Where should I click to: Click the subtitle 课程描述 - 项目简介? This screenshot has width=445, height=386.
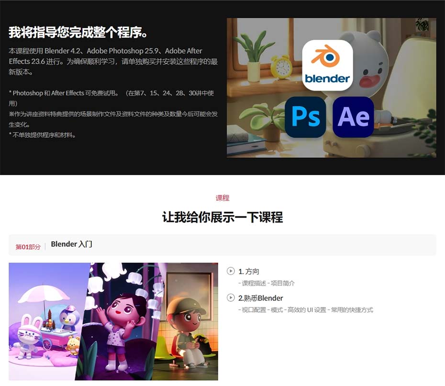click(267, 283)
